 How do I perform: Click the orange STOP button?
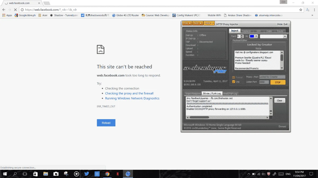[278, 82]
